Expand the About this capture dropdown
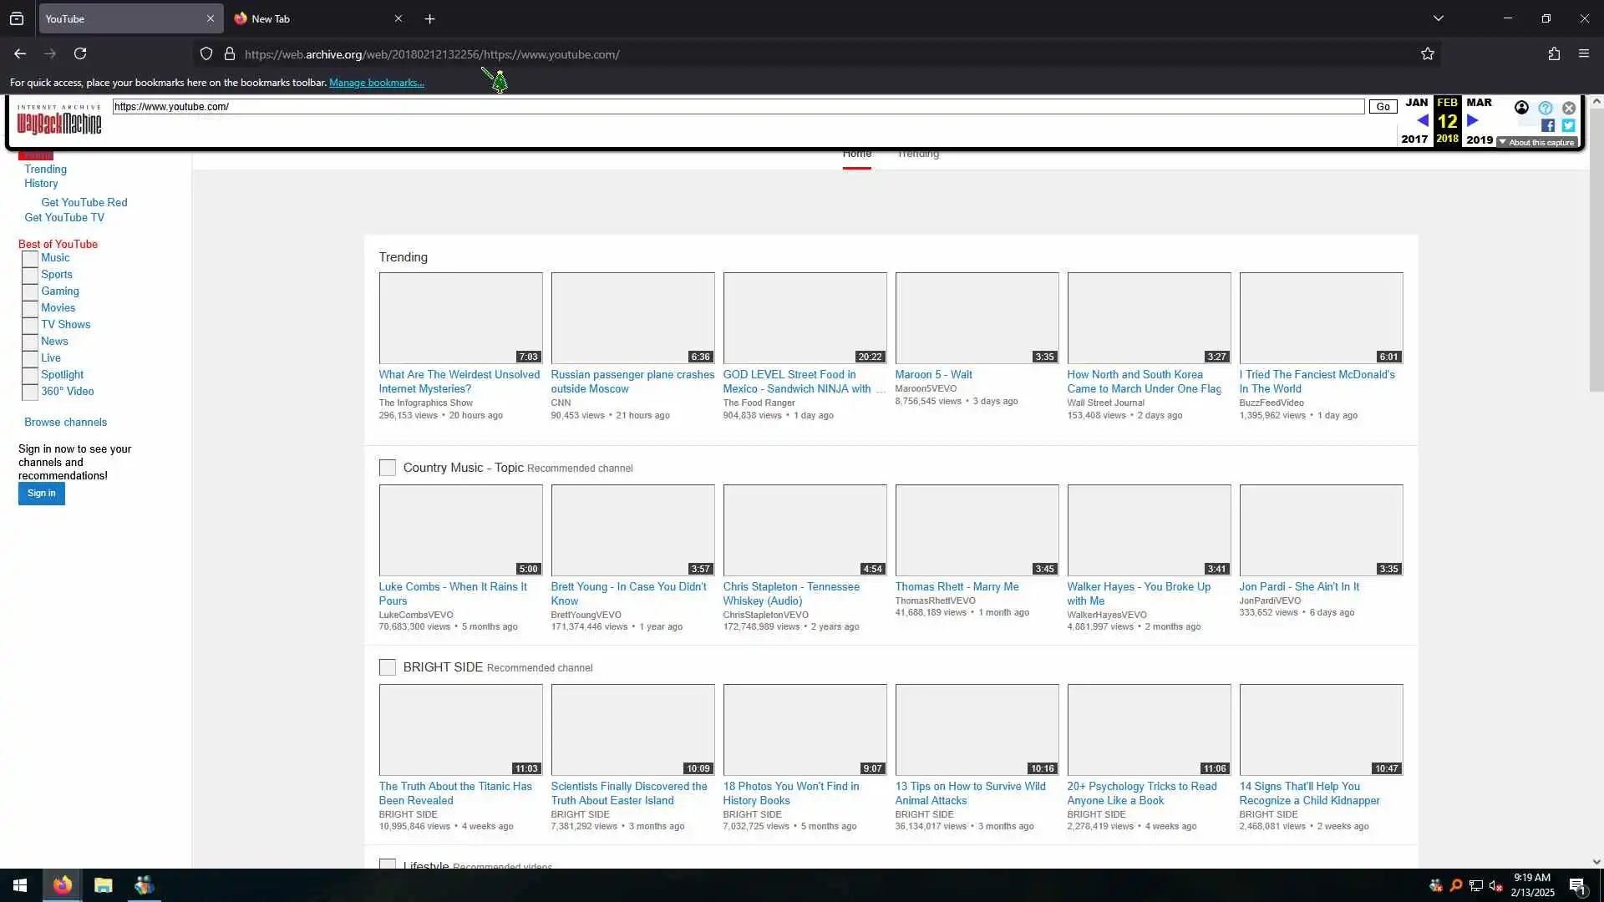This screenshot has width=1604, height=902. pos(1536,143)
